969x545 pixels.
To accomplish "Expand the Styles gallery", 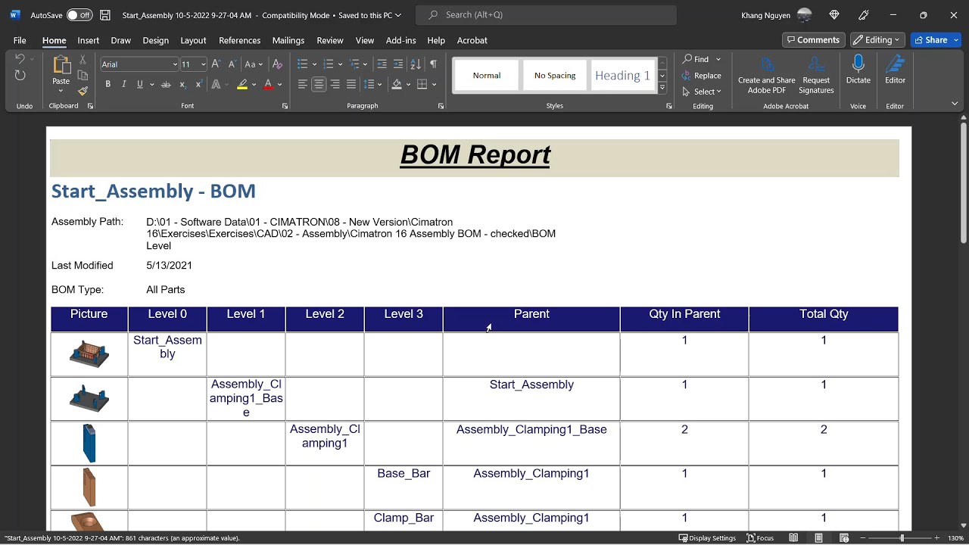I will (662, 88).
